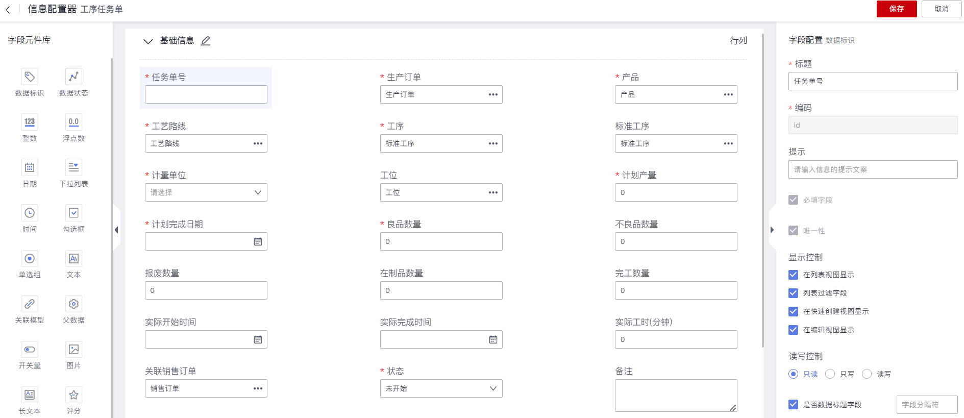Pick the 数据状态 component icon
This screenshot has width=964, height=418.
73,77
